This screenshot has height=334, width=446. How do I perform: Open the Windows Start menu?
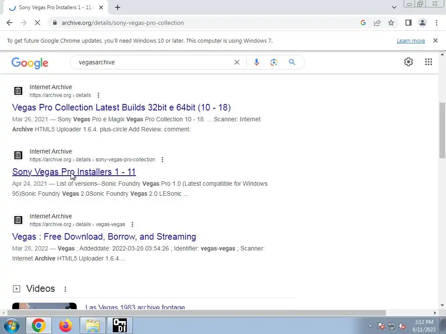(x=11, y=325)
